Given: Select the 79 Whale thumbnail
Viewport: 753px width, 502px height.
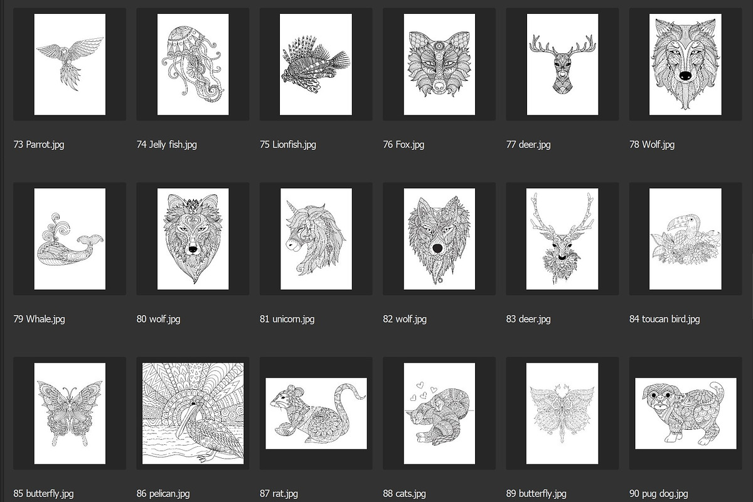Looking at the screenshot, I should pyautogui.click(x=70, y=239).
